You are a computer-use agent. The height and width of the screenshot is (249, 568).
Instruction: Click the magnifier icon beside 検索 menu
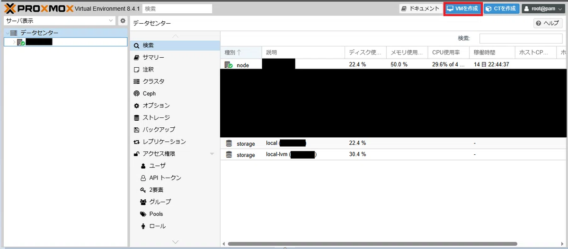tap(136, 45)
